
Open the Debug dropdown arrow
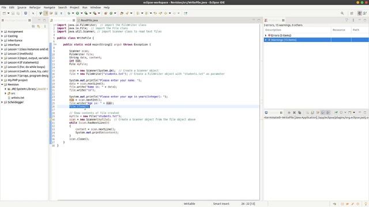pyautogui.click(x=73, y=13)
